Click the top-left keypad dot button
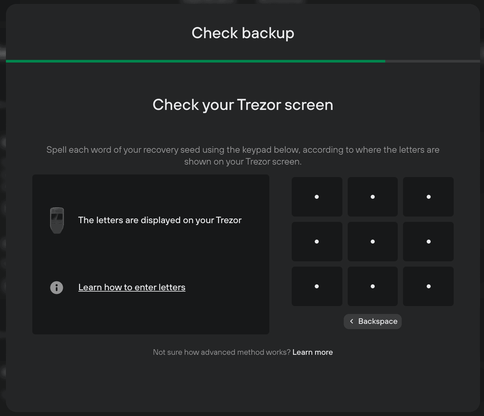 (x=317, y=197)
